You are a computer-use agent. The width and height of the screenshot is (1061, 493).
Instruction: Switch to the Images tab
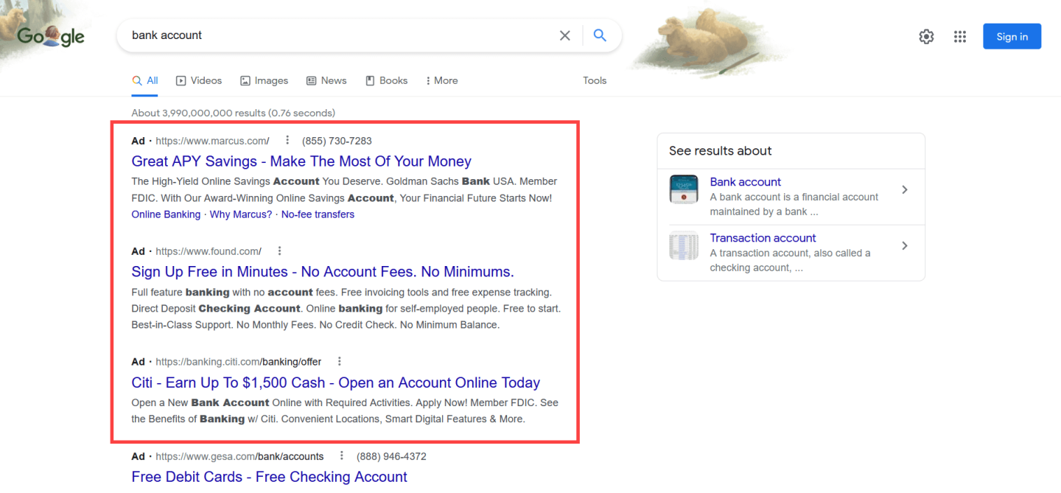(265, 80)
